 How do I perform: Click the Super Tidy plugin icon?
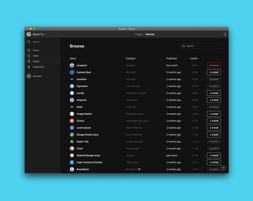72,142
